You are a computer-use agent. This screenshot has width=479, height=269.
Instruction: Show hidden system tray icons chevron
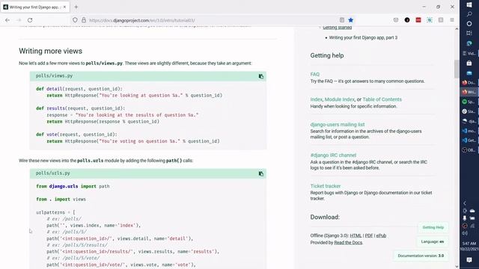(x=465, y=203)
